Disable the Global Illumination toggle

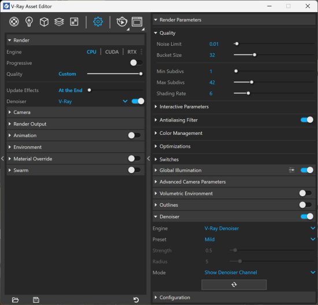(x=307, y=170)
